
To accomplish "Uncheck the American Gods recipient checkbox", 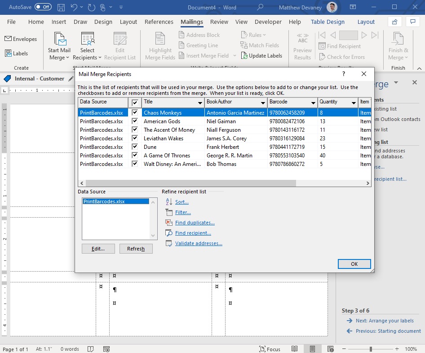I will tap(135, 121).
